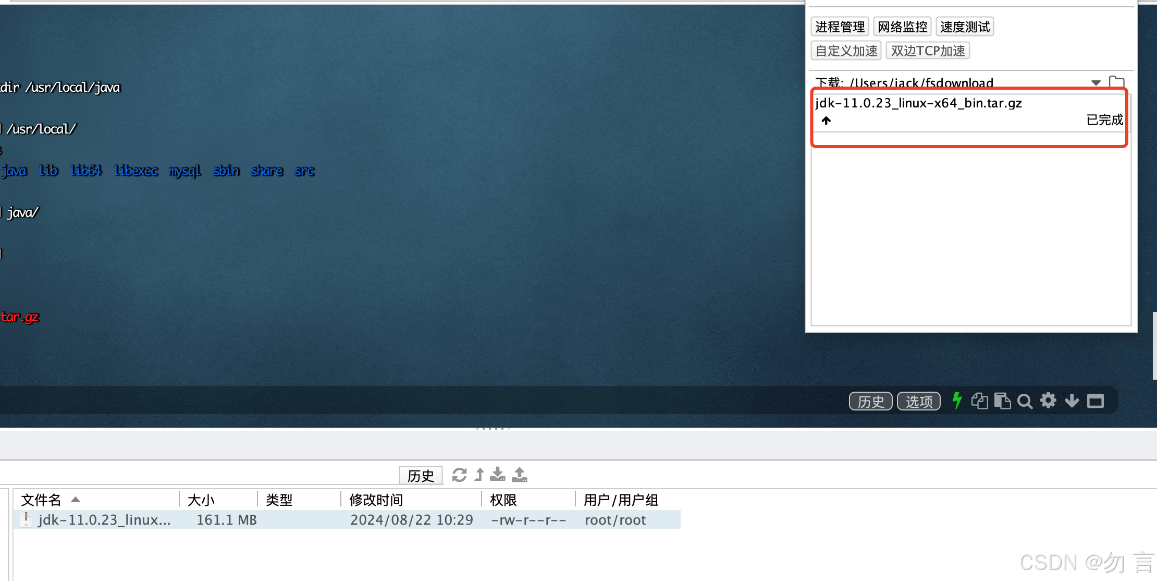Click the jdk file's archive icon
The width and height of the screenshot is (1157, 581).
26,519
